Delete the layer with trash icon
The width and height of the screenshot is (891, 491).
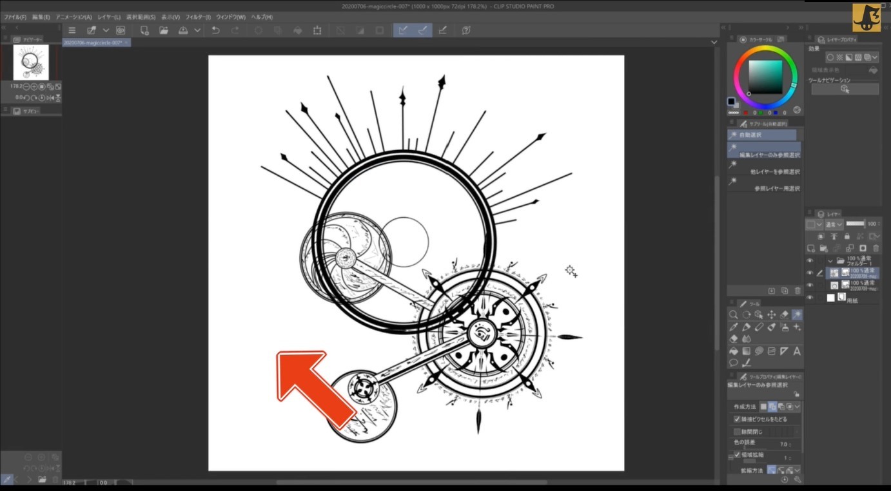[876, 248]
